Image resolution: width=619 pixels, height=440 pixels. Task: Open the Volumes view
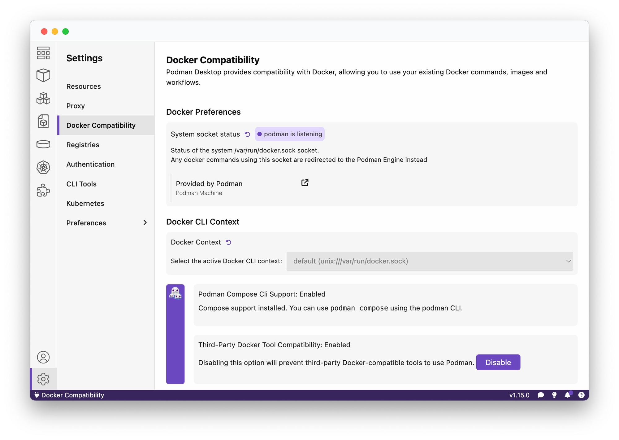(x=43, y=144)
